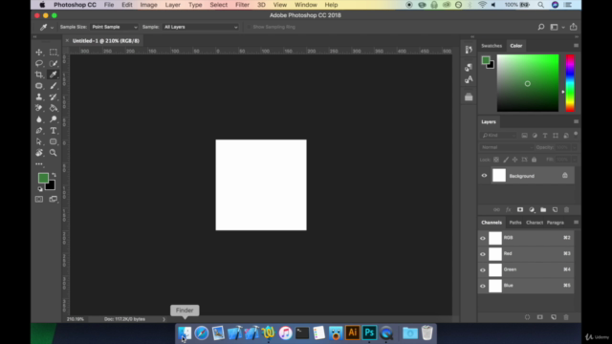Open the Normal blend mode dropdown

point(507,147)
